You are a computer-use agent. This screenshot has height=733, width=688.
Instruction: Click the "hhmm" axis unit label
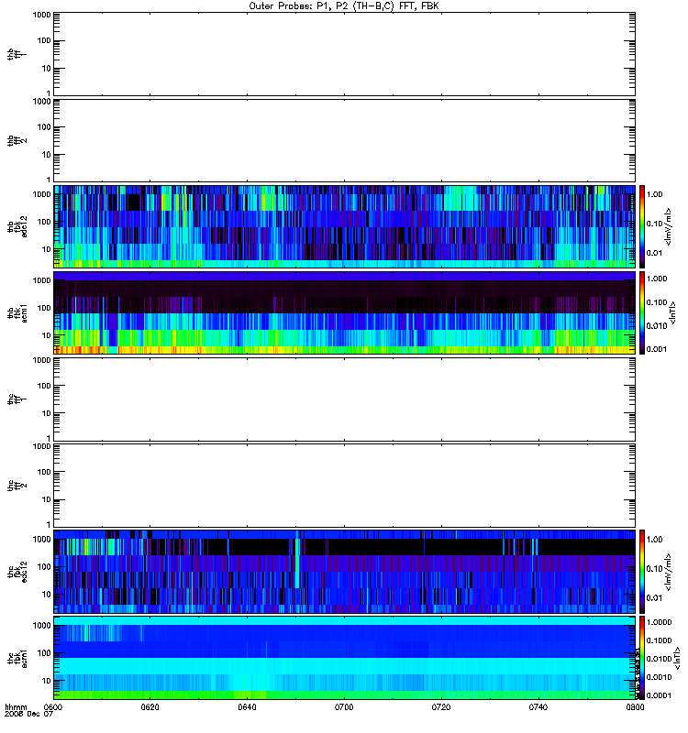[x=16, y=706]
